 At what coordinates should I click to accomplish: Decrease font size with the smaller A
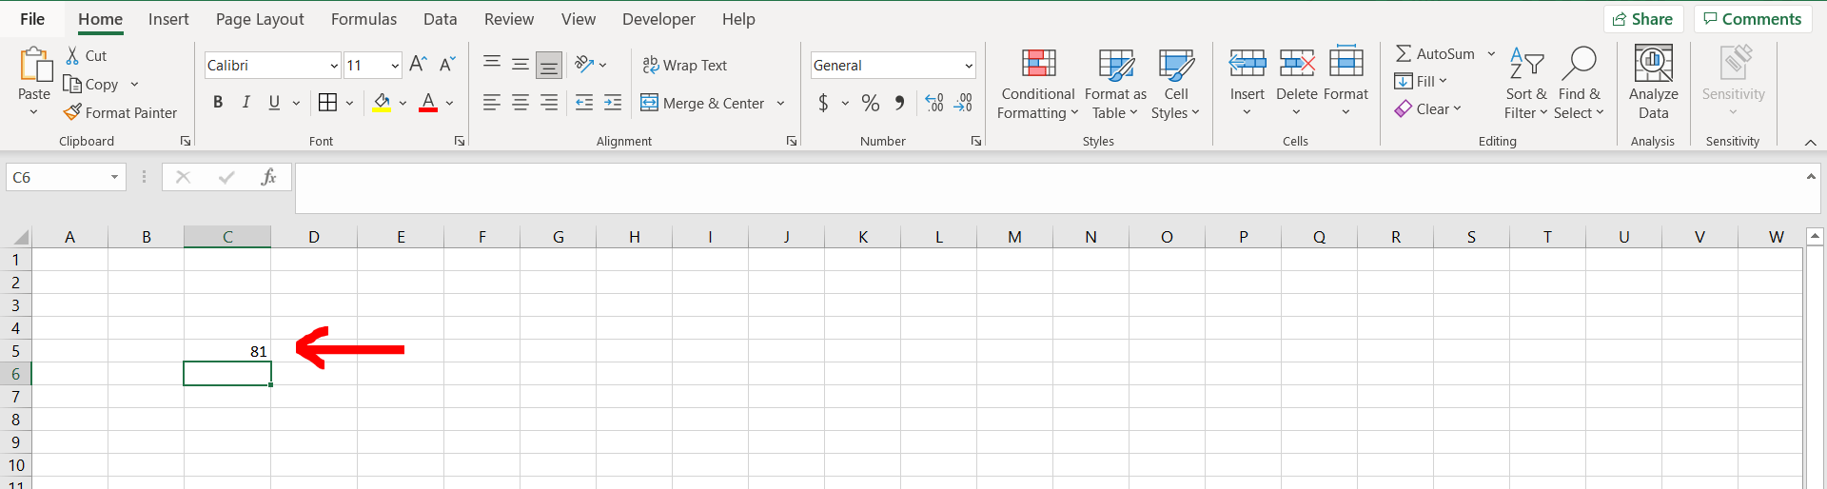click(x=447, y=65)
